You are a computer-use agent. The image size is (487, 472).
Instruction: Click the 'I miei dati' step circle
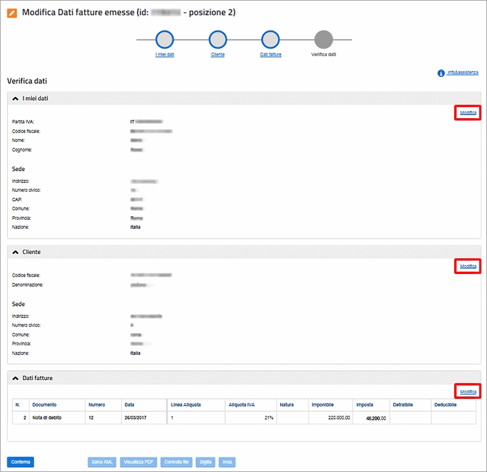click(164, 40)
